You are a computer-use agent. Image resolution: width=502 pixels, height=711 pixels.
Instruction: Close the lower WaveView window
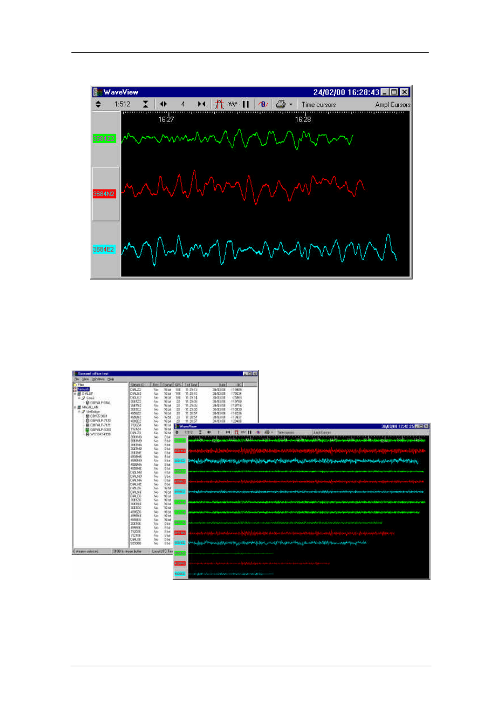[x=427, y=426]
